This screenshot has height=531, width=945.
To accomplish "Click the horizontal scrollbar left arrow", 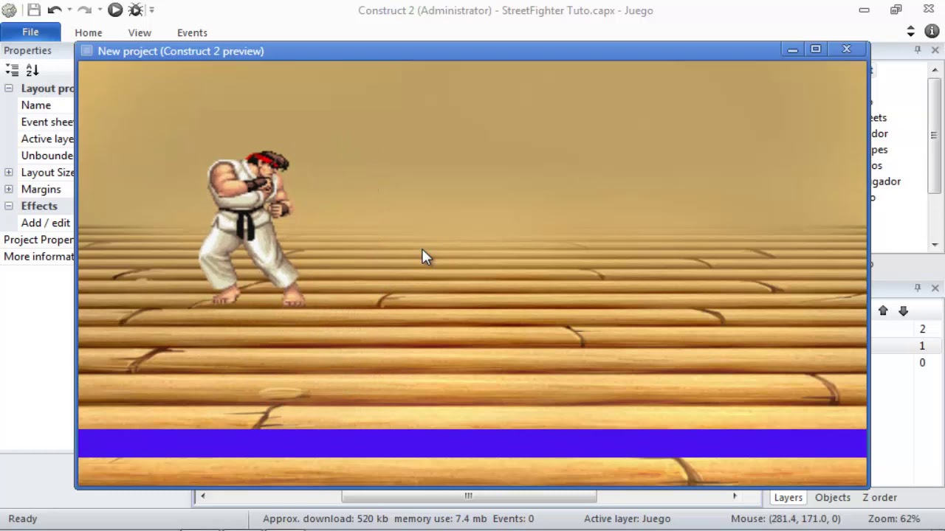I will (202, 496).
